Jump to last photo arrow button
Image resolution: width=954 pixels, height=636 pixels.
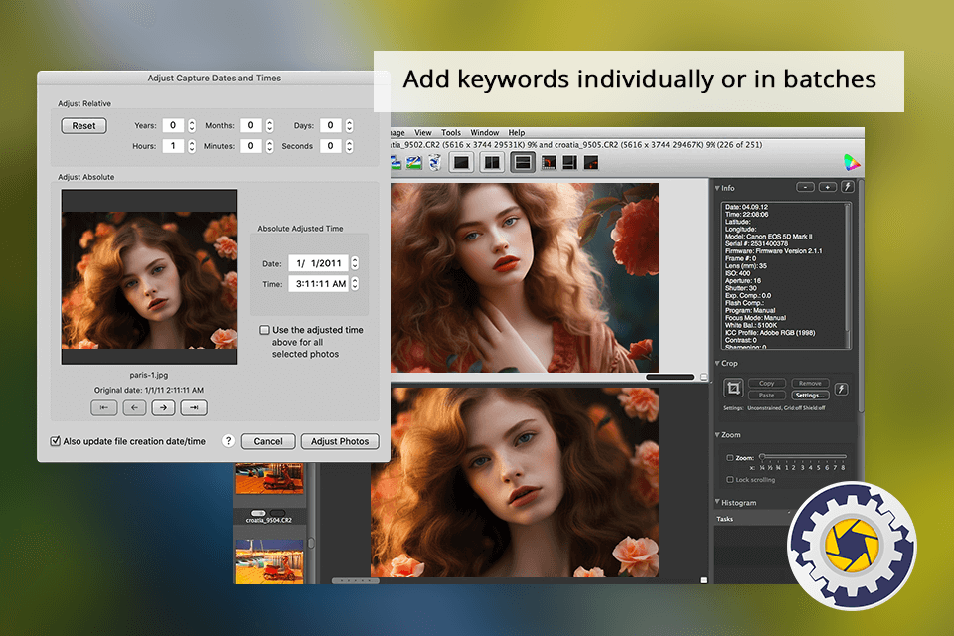pos(194,407)
